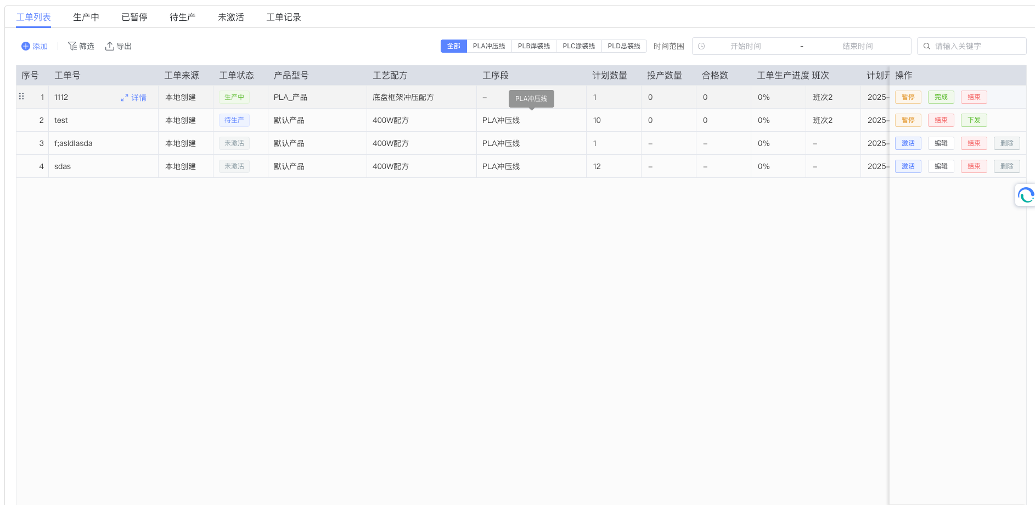
Task: Click the search magnifier icon
Action: pos(927,46)
